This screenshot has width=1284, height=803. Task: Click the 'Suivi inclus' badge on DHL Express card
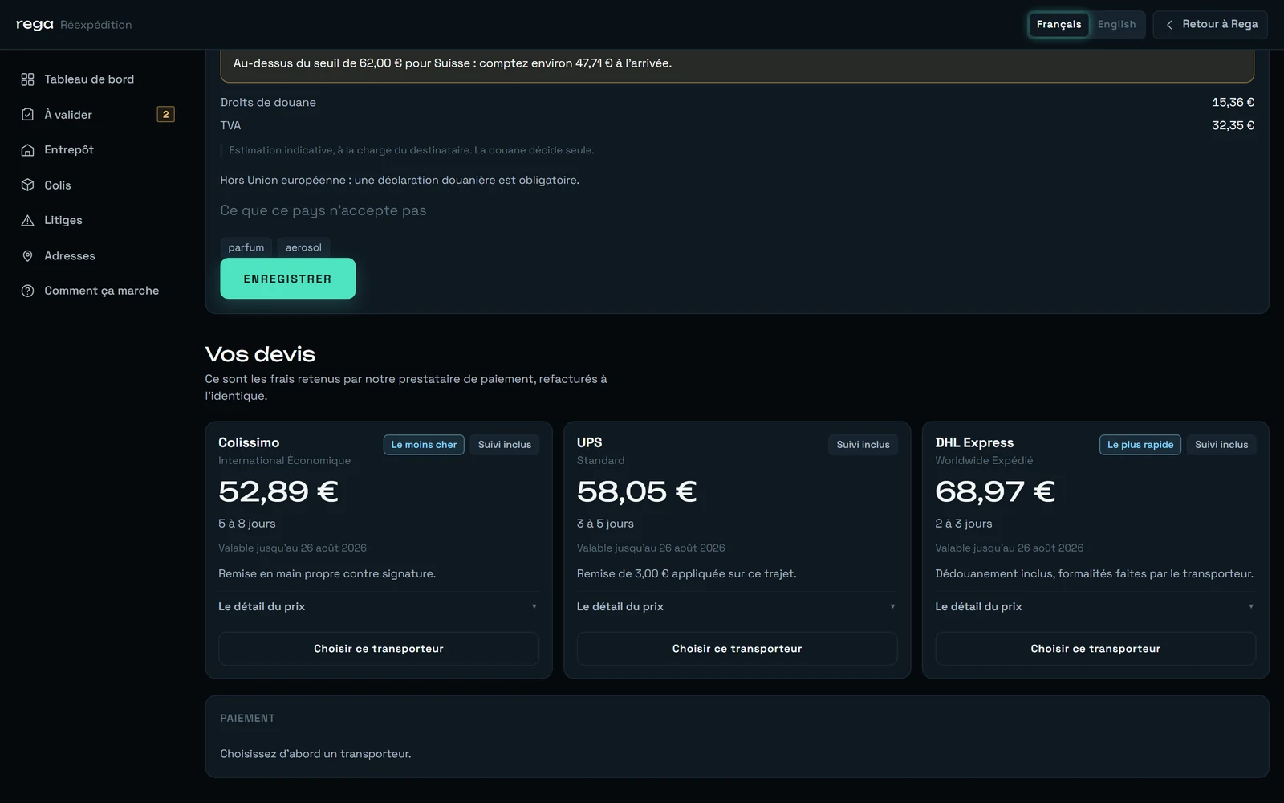[x=1221, y=445]
